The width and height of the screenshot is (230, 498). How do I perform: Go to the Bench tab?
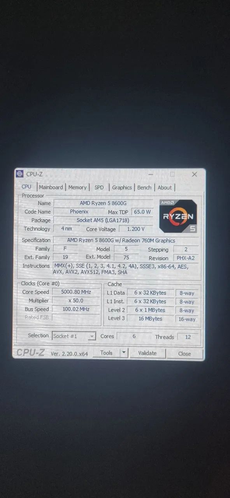(x=144, y=188)
